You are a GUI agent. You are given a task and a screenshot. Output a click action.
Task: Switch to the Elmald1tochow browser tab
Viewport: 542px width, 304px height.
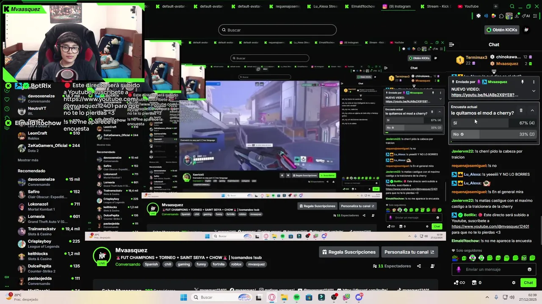359,6
